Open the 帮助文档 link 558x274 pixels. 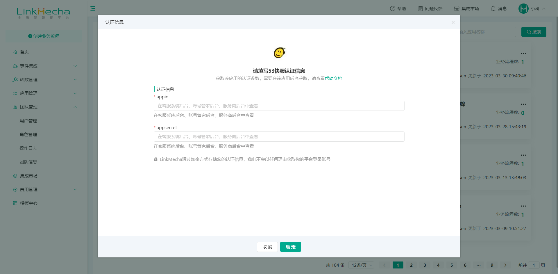(333, 79)
